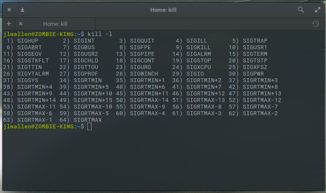Screen dimensions: 326x193
Task: Click the 'Home: kill' window title
Action: coord(163,10)
